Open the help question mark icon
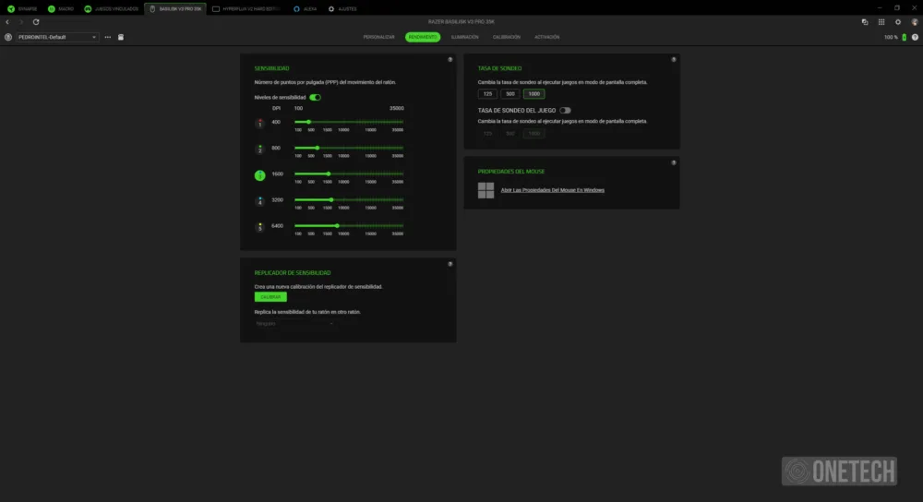923x502 pixels. (x=915, y=37)
